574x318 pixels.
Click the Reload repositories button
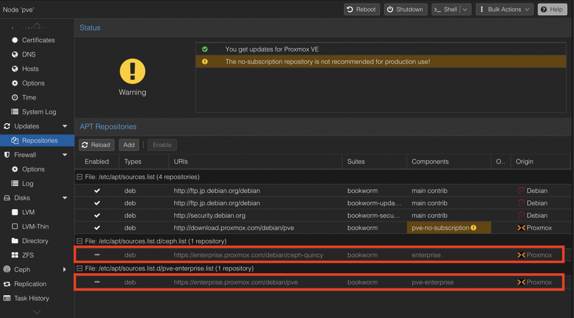point(96,145)
